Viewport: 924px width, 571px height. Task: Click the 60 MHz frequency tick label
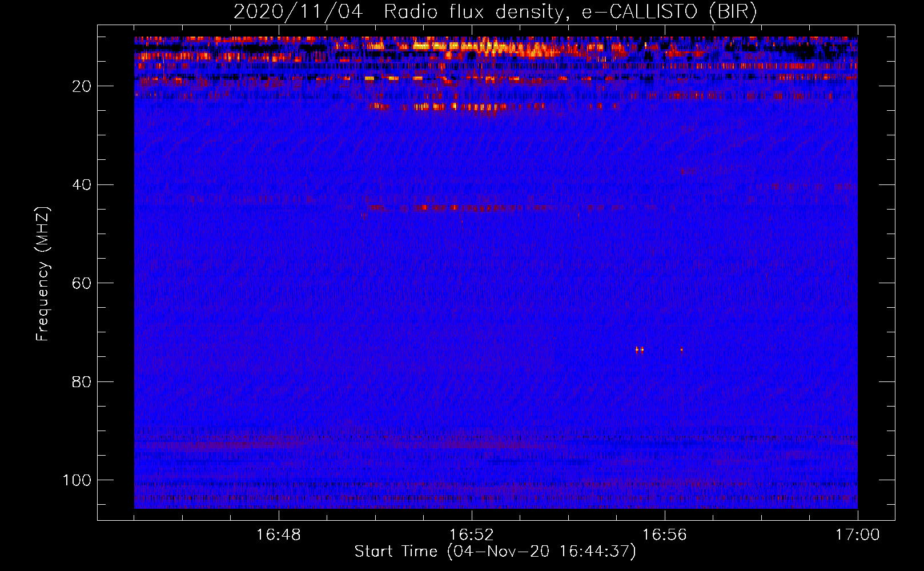[x=82, y=283]
